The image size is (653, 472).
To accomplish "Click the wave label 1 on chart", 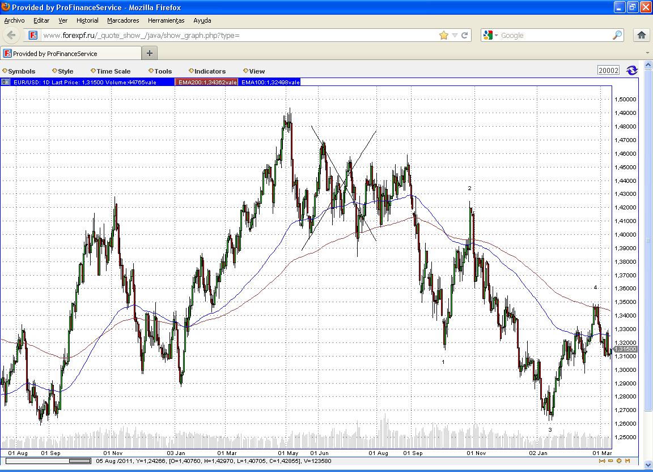I will click(x=443, y=362).
